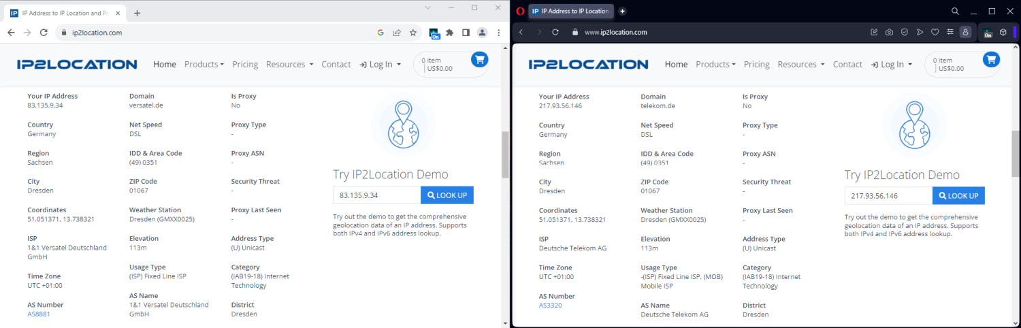Click the share icon in Chrome's address bar
This screenshot has height=328, width=1021.
pyautogui.click(x=397, y=32)
